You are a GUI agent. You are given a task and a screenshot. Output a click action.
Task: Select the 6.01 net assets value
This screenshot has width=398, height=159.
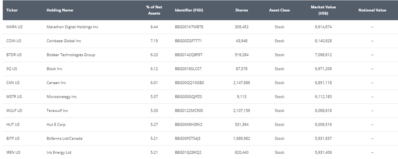point(154,83)
